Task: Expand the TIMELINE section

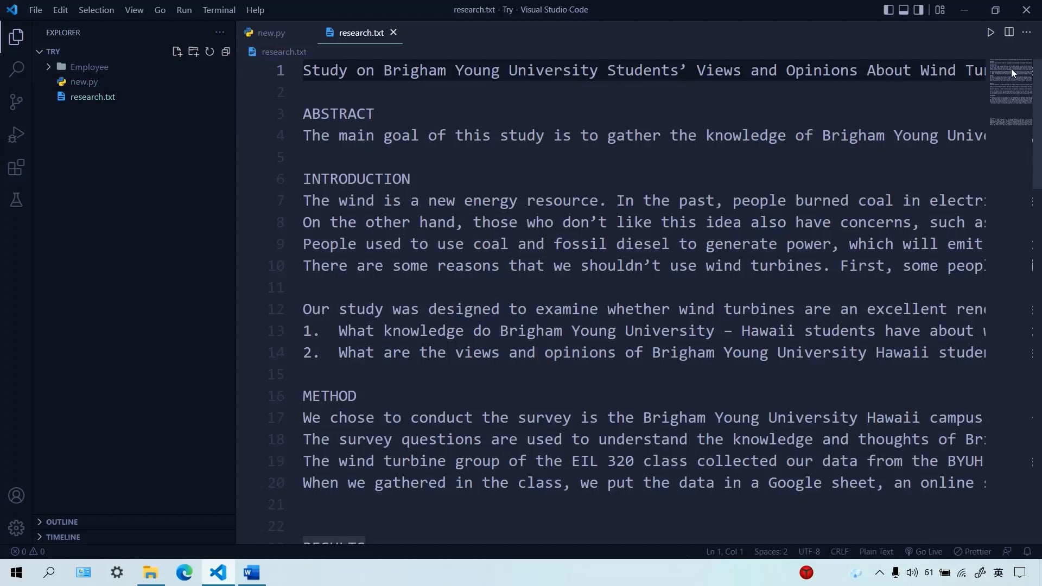Action: coord(62,537)
